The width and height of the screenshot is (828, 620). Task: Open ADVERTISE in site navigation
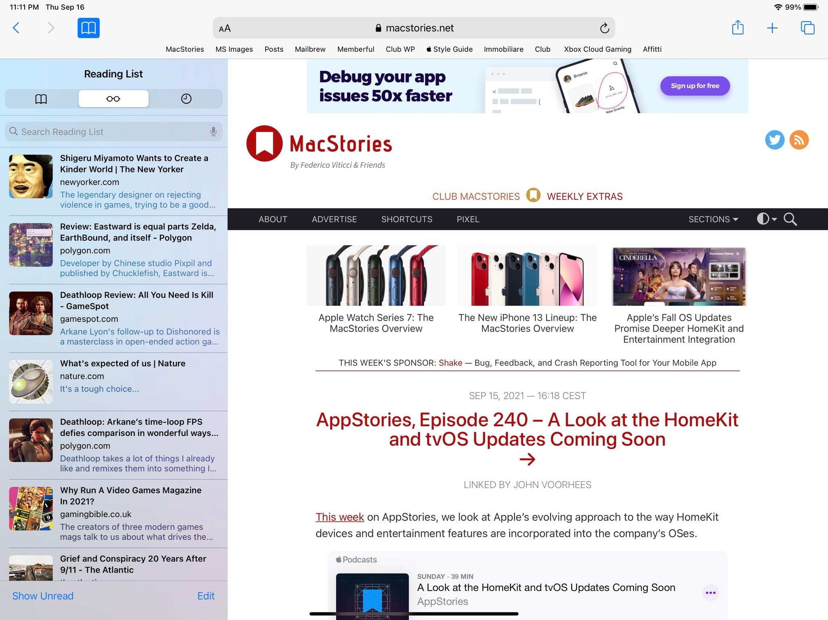pyautogui.click(x=334, y=219)
